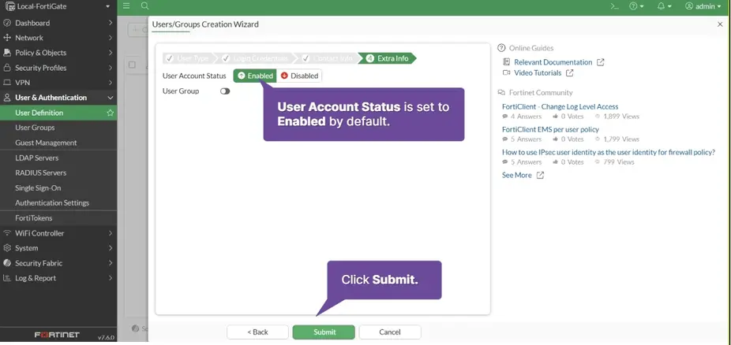Click the Cancel button

click(x=390, y=332)
